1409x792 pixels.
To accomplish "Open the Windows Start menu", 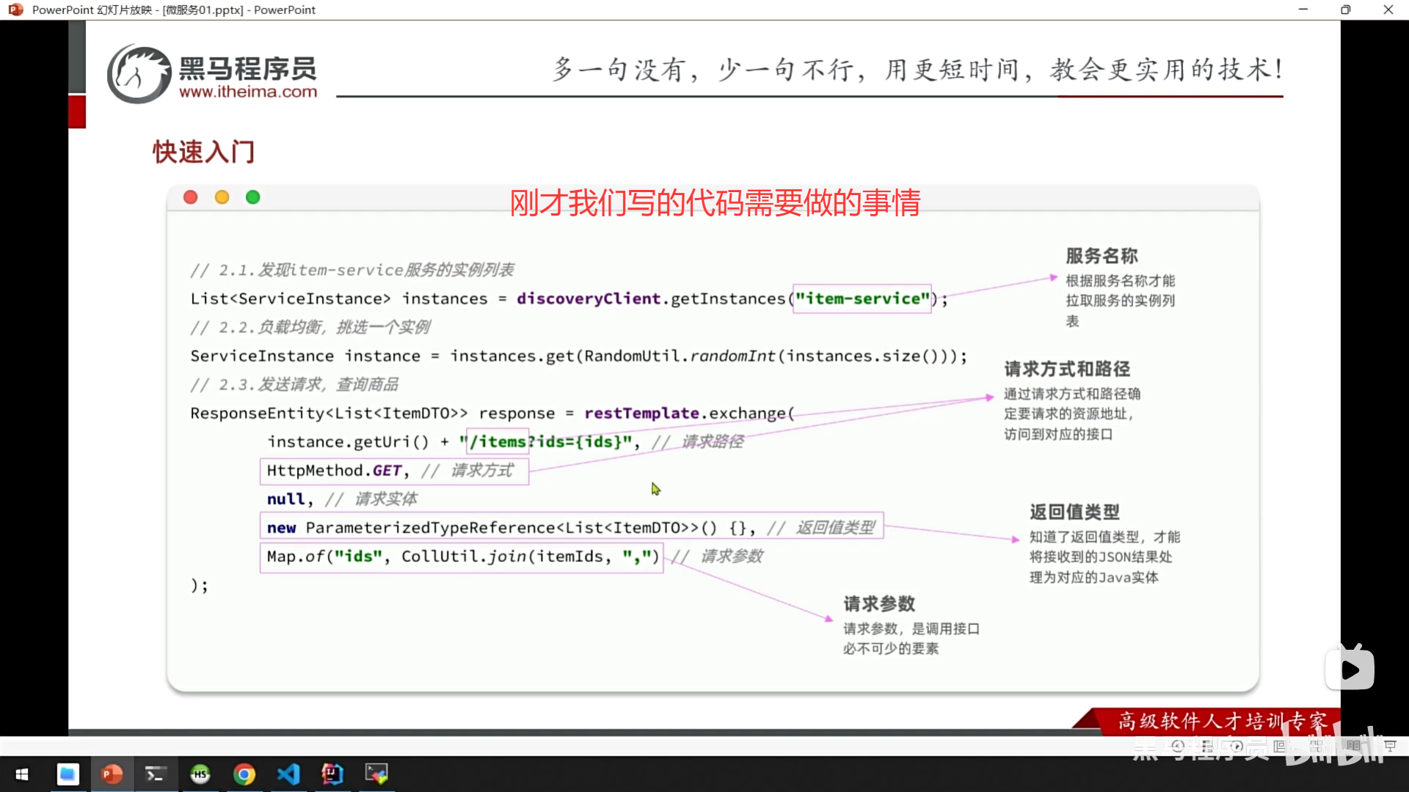I will [x=22, y=774].
